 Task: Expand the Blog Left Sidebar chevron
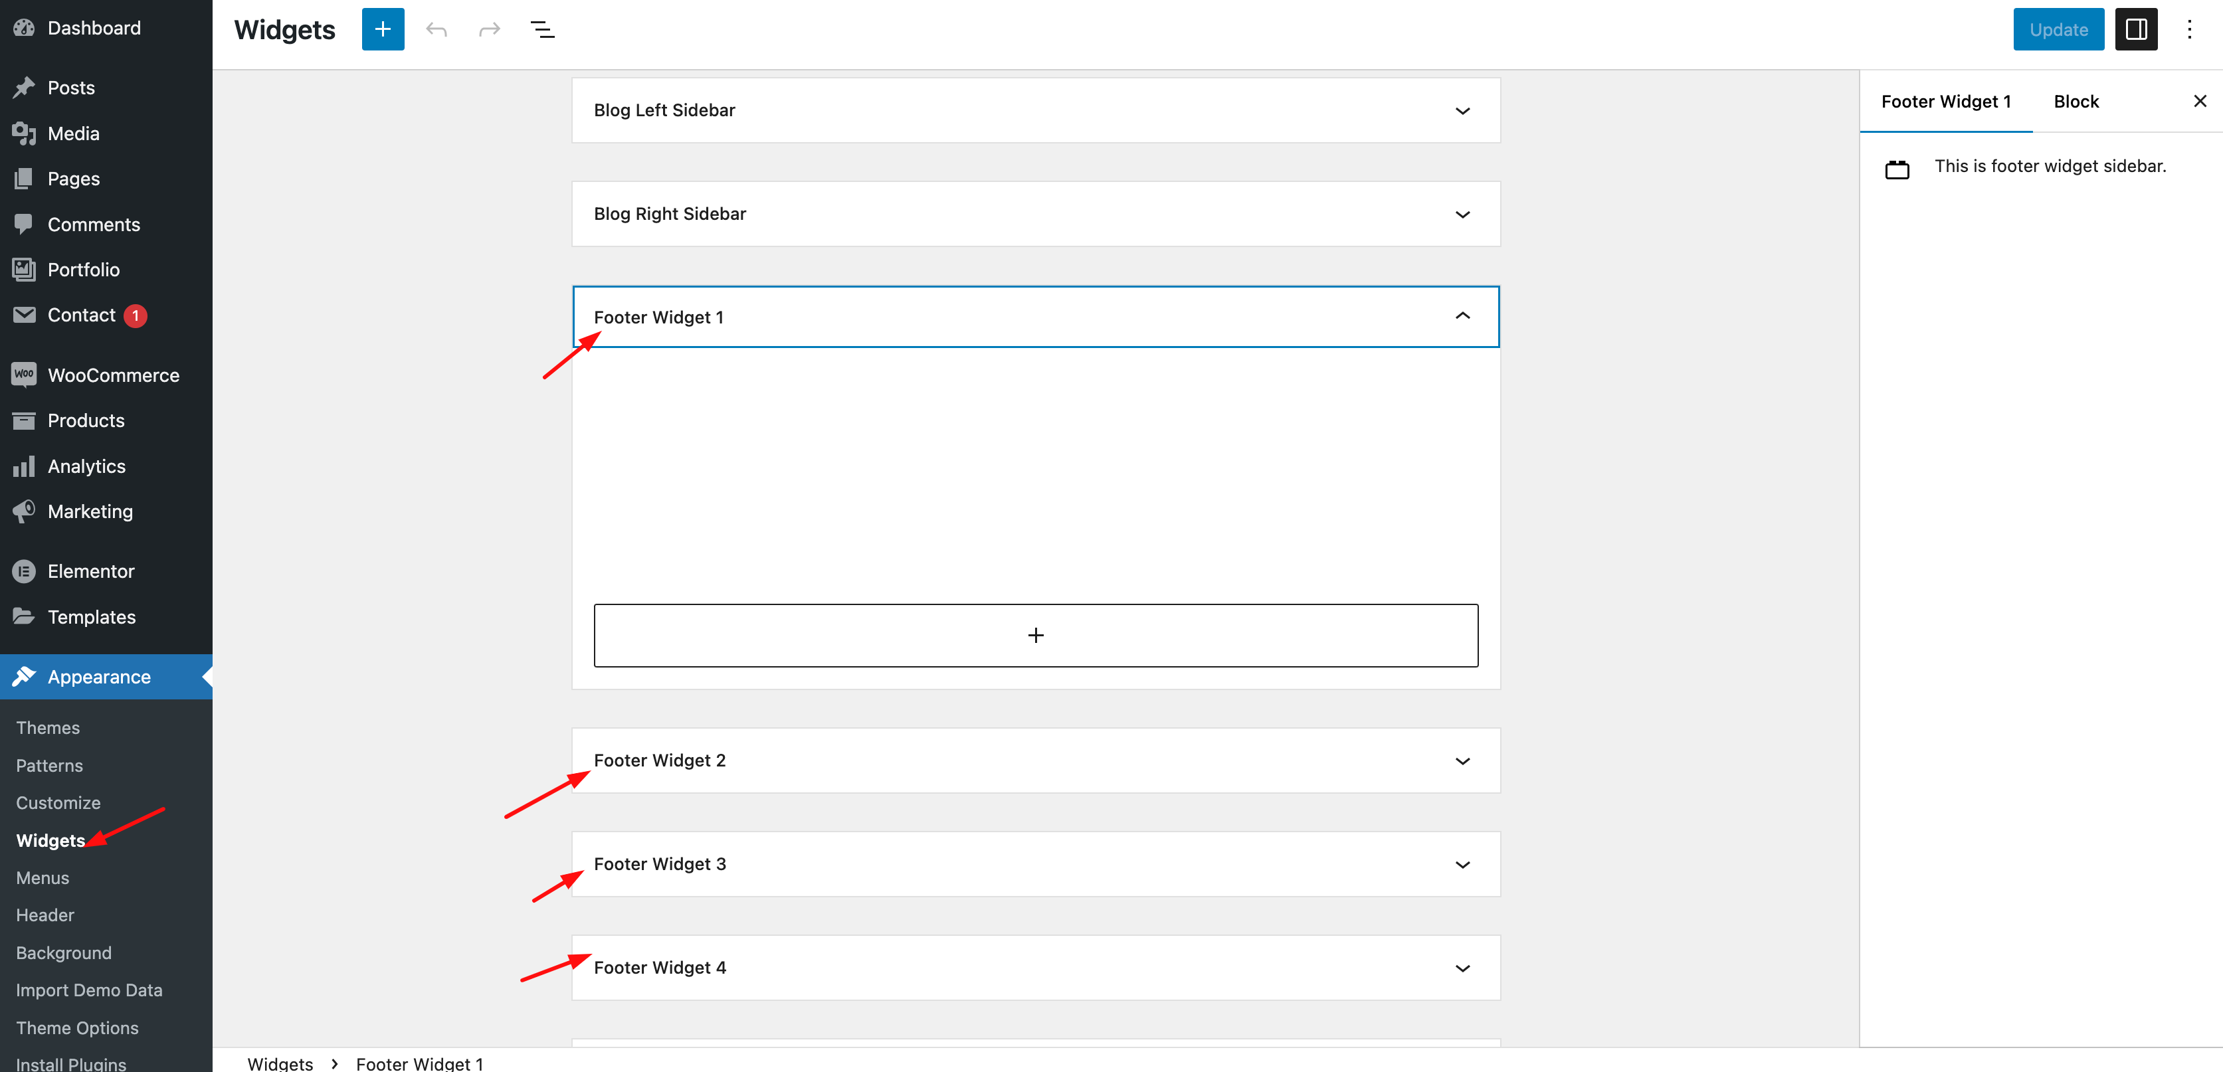pyautogui.click(x=1462, y=110)
